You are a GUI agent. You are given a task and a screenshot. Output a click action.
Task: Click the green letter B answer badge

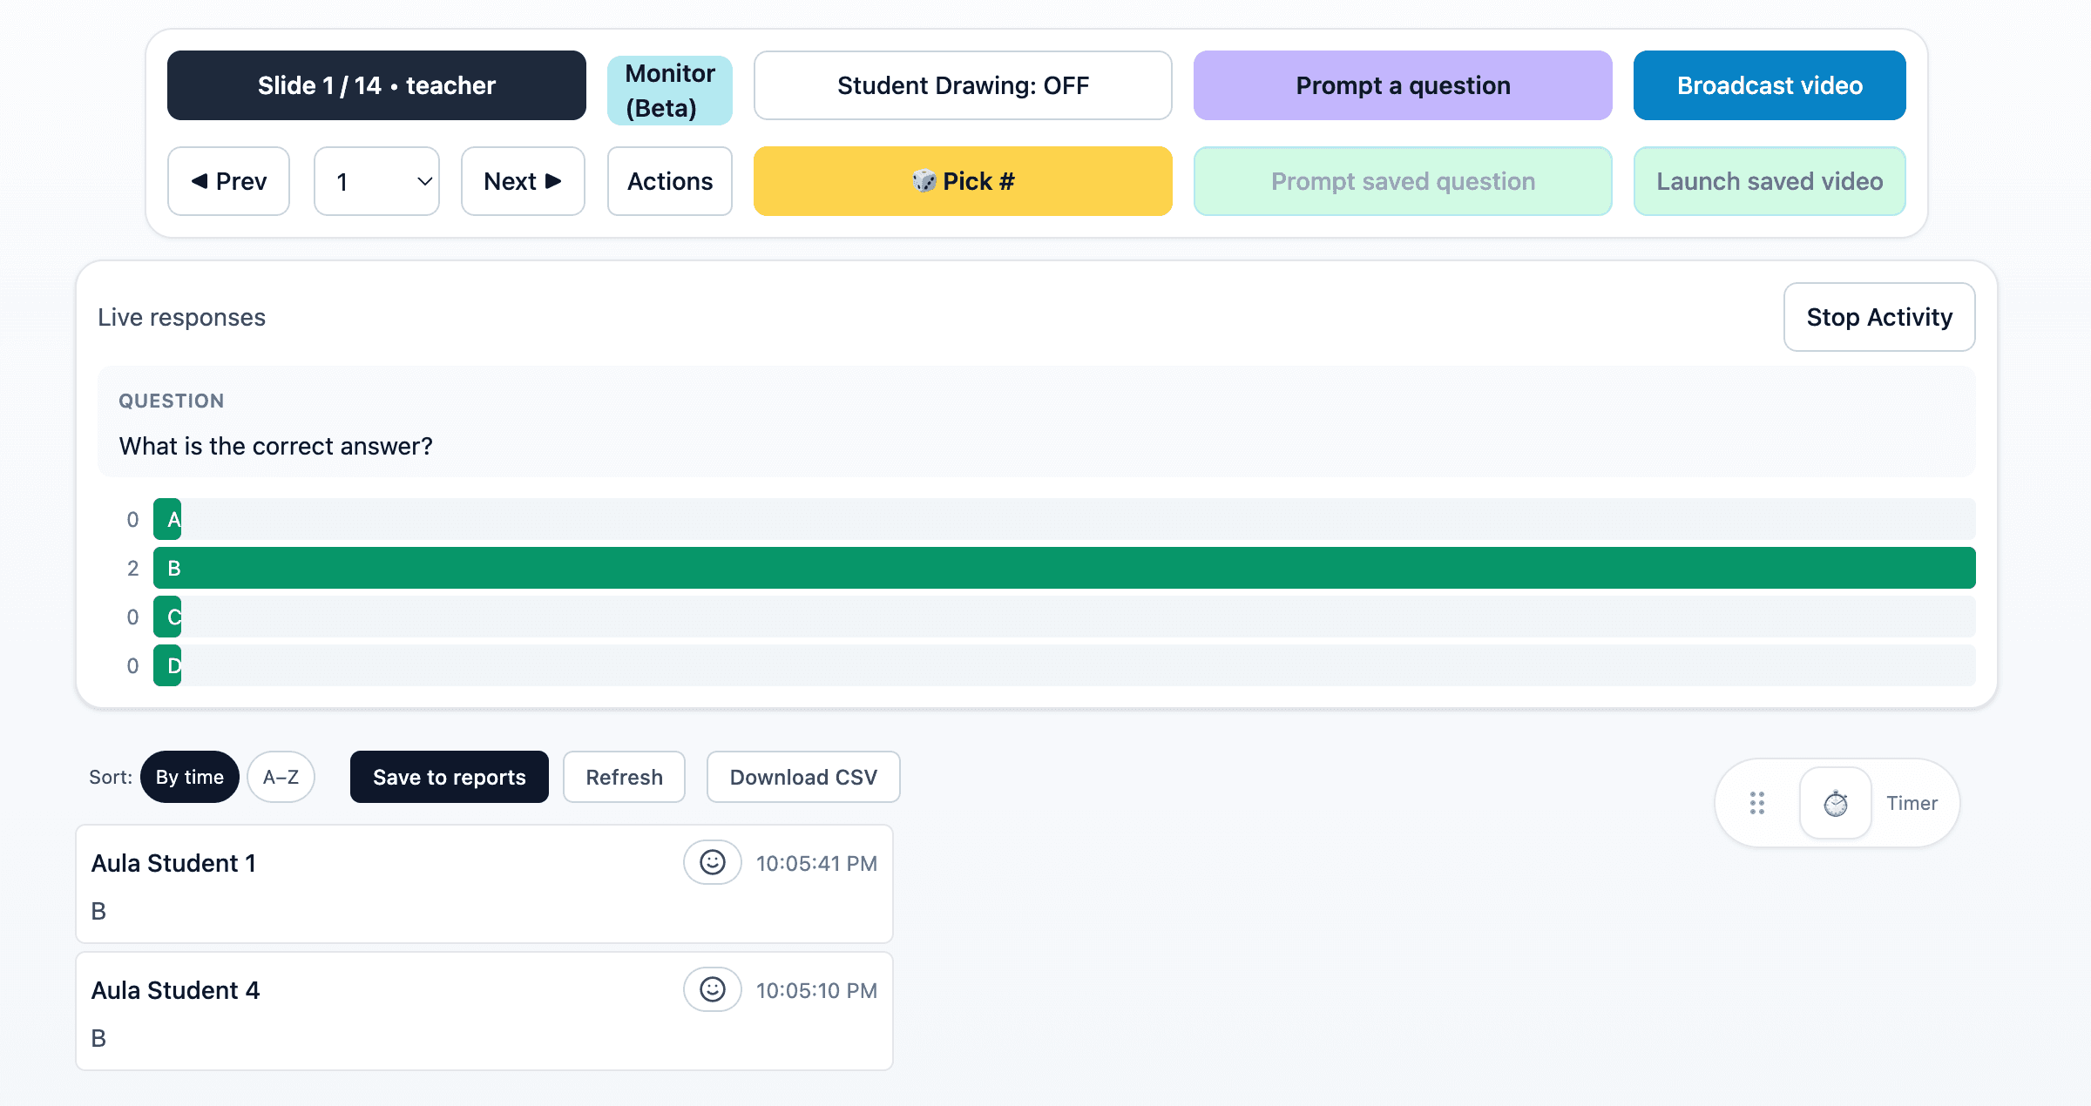(x=172, y=568)
